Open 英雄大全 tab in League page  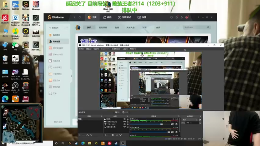pyautogui.click(x=131, y=28)
